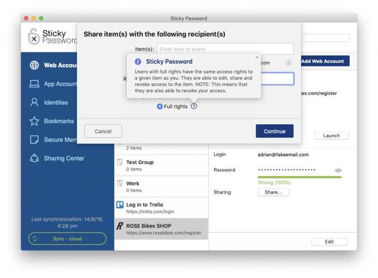This screenshot has height=278, width=378.
Task: Click the Sync - cloud button
Action: click(x=67, y=238)
